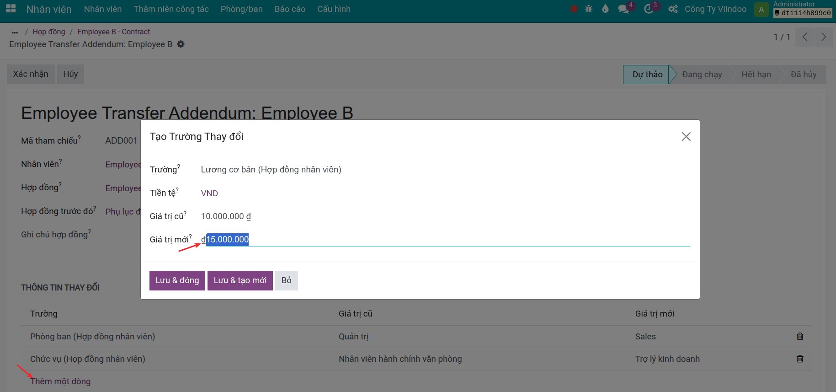Image resolution: width=836 pixels, height=392 pixels.
Task: Open the gear actions menu beside the title
Action: (181, 44)
